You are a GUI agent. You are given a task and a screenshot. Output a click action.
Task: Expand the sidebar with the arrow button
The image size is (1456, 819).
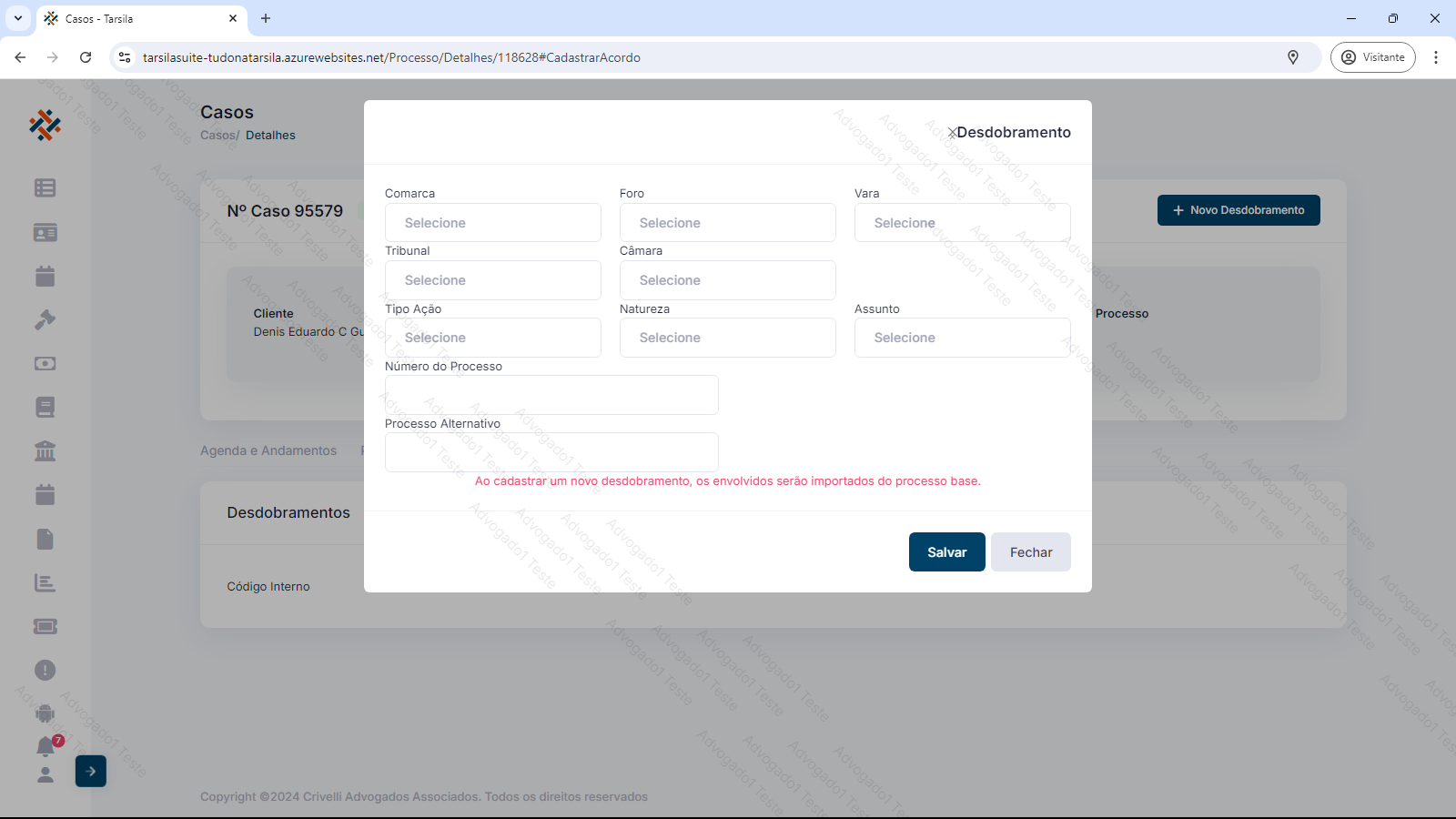[91, 771]
